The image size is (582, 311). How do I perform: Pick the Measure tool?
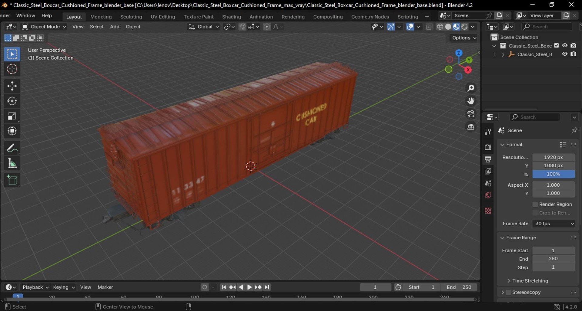click(x=12, y=163)
